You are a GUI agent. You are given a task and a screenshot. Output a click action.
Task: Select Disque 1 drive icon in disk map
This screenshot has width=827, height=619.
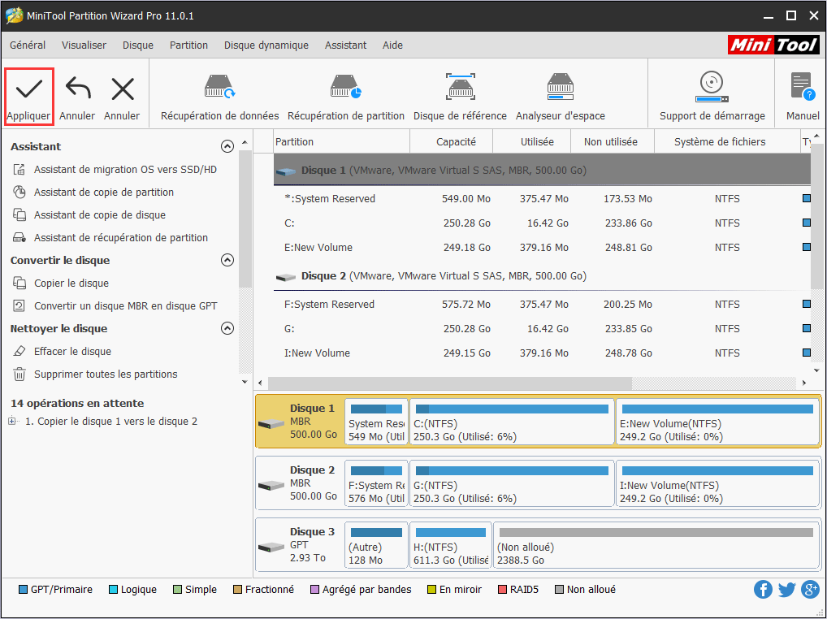(271, 423)
